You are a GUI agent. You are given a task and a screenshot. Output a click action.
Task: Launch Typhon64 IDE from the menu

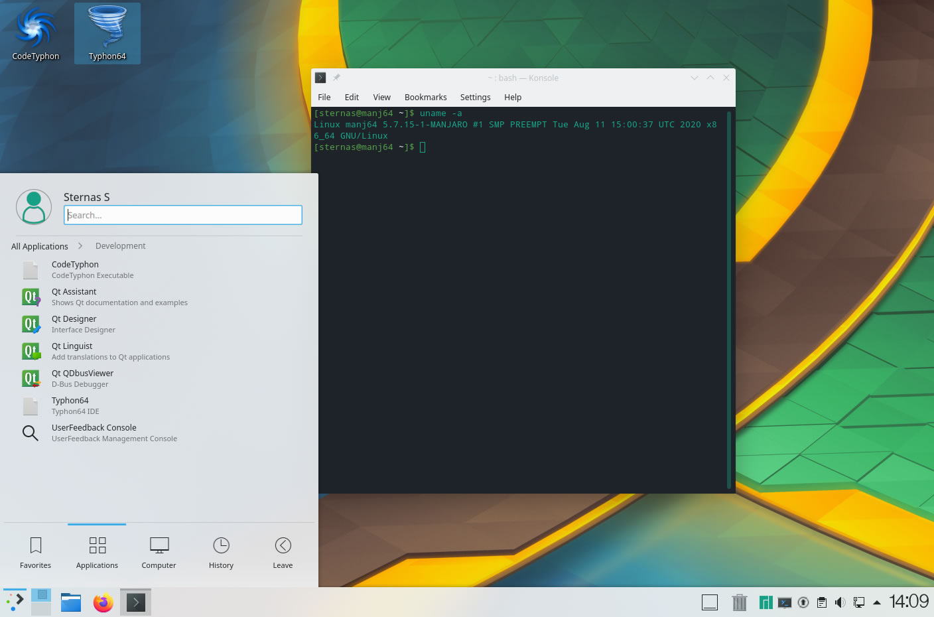[159, 405]
